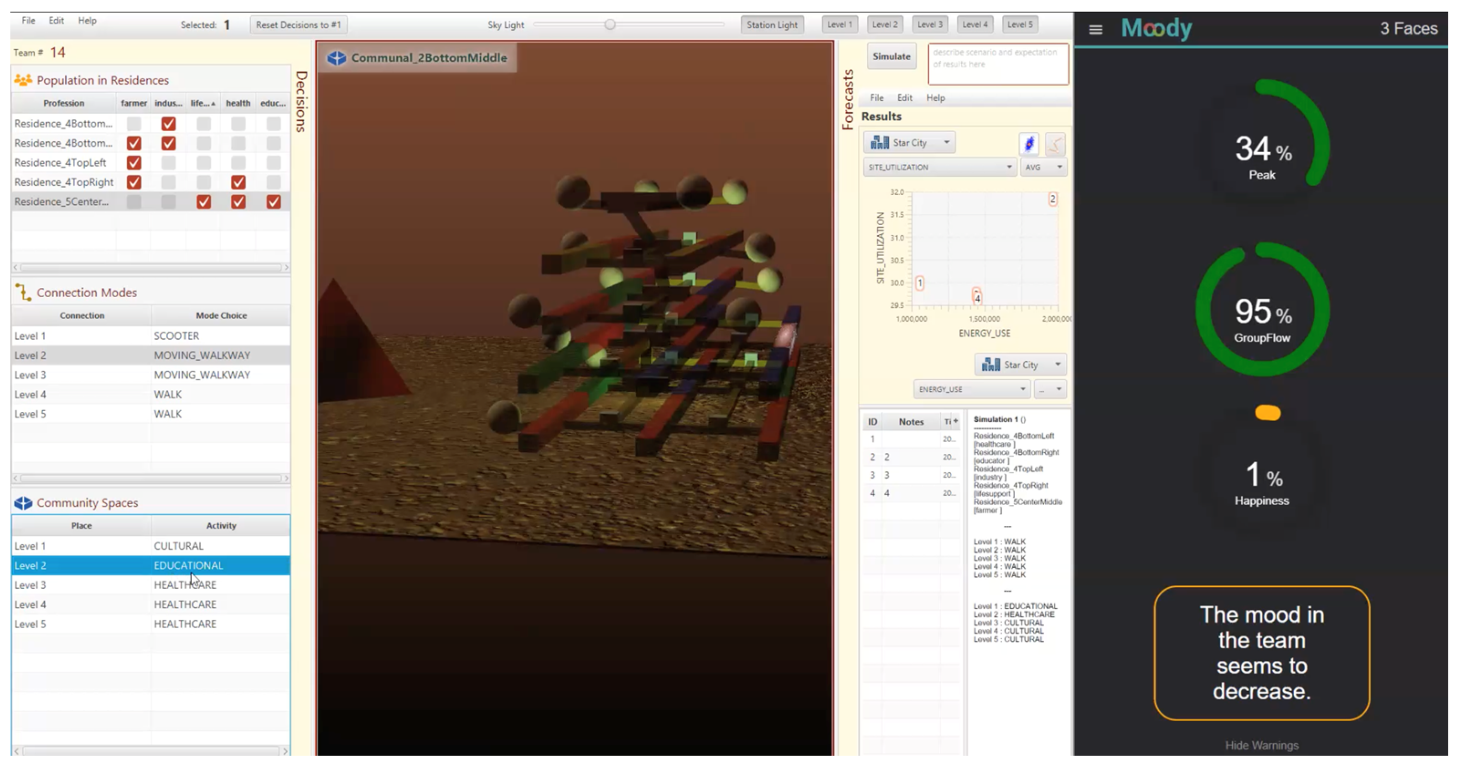Click the Community Spaces cube icon
Screen dimensions: 1457x766
pos(23,502)
